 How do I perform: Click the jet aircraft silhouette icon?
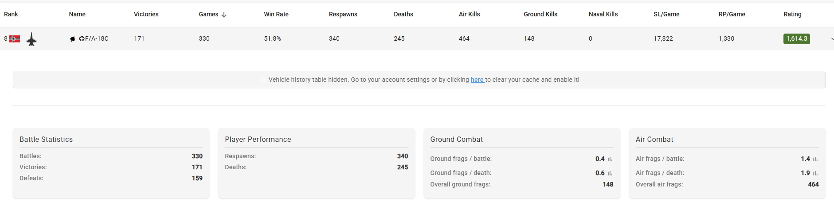(31, 39)
